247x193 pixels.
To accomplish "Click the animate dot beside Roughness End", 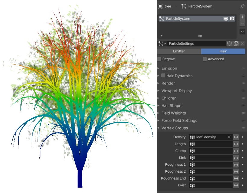I will click(242, 178).
